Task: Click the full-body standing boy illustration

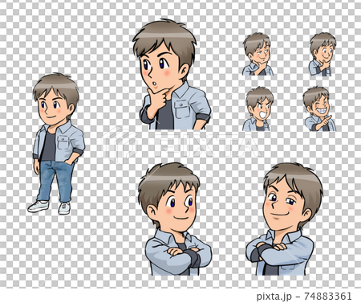Action: click(x=56, y=144)
